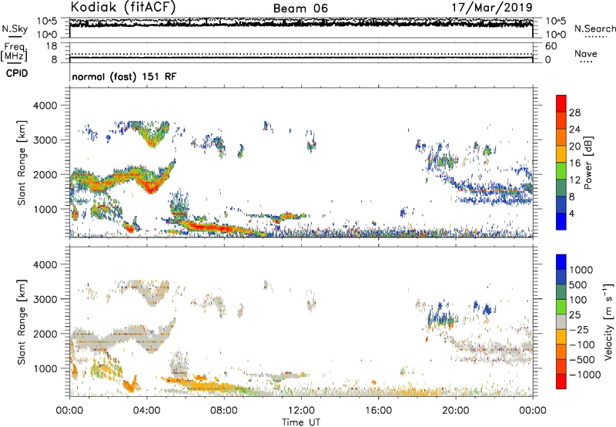This screenshot has width=616, height=427.
Task: Click the '25' label on the velocity scale
Action: pos(574,314)
